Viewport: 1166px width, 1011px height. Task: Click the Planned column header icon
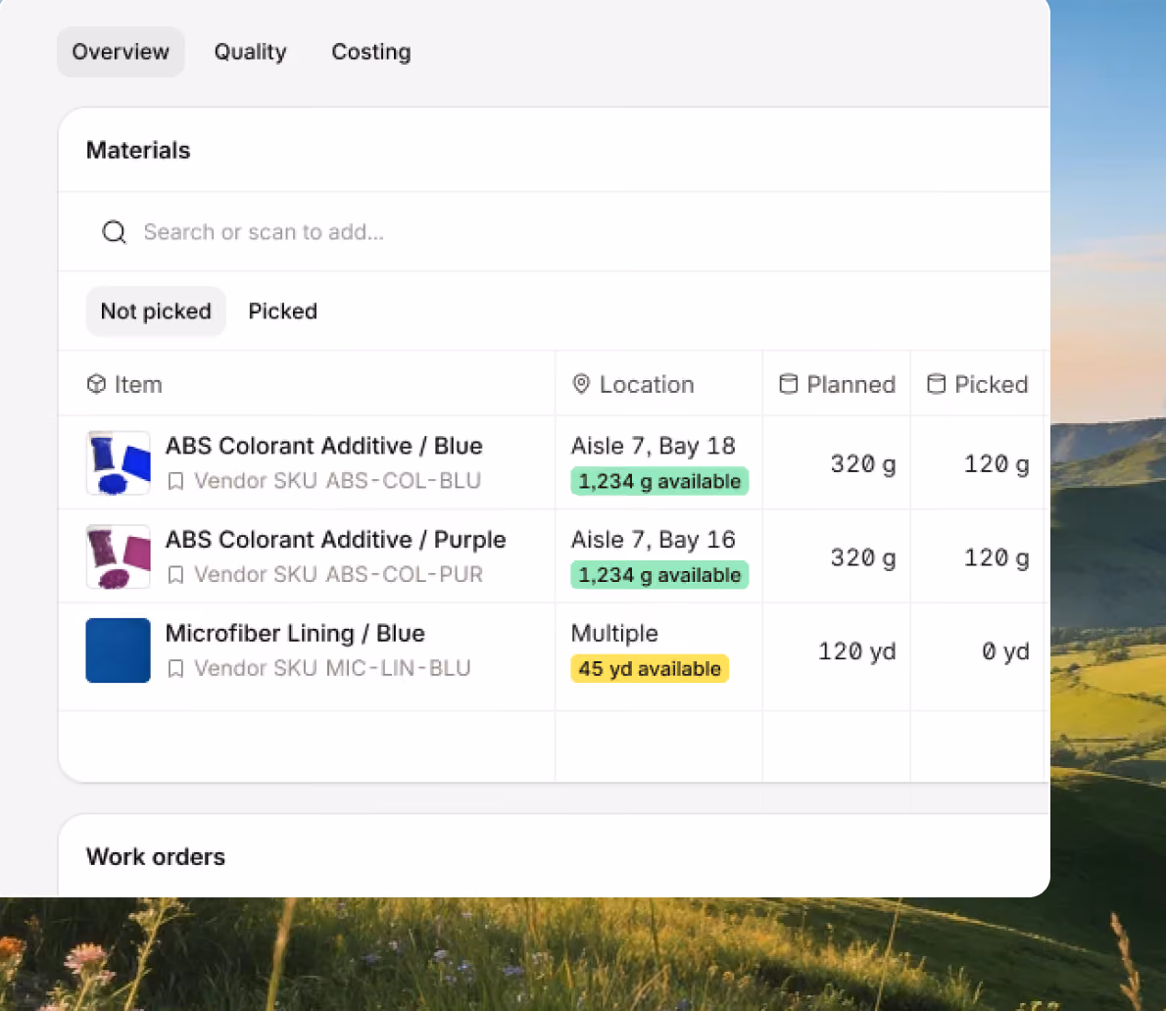pos(788,384)
